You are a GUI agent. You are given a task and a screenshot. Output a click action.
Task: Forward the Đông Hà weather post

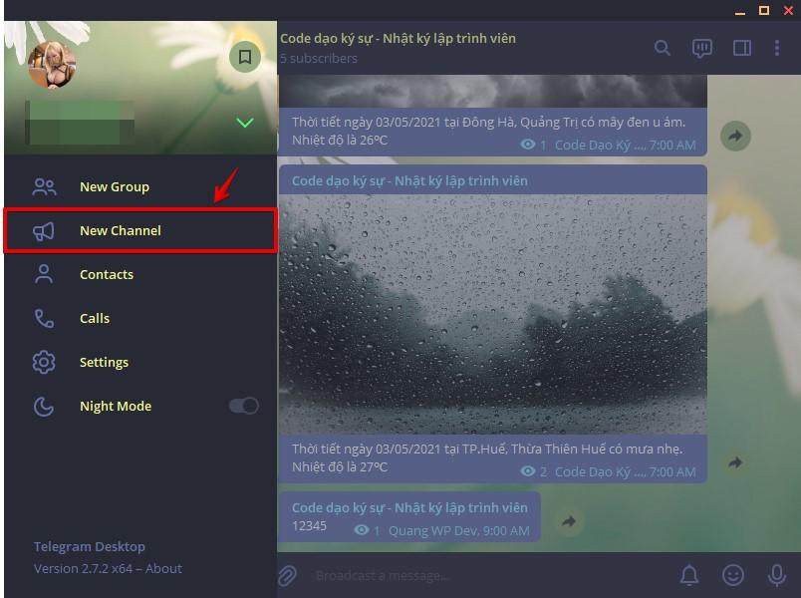click(735, 136)
